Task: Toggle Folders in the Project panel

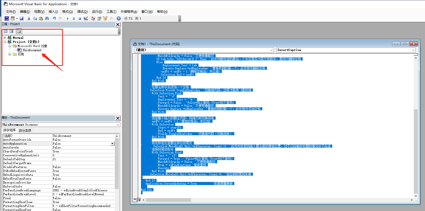Action: (x=19, y=31)
